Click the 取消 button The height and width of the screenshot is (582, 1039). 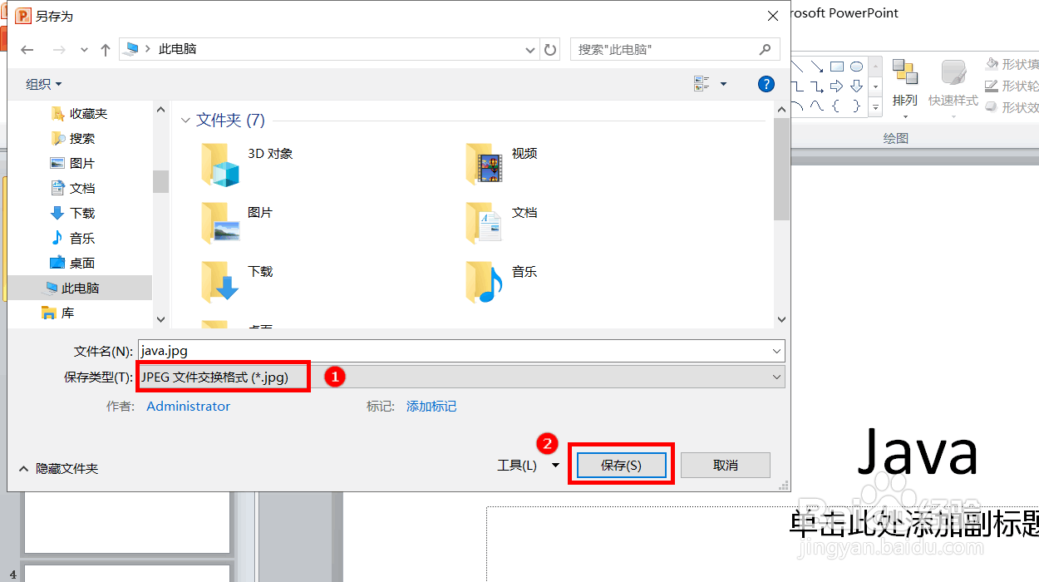(x=726, y=466)
